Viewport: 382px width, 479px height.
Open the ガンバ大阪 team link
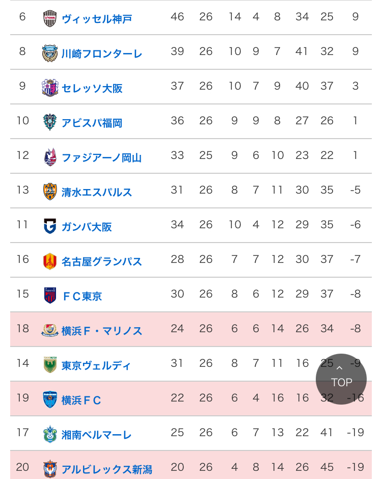point(87,227)
